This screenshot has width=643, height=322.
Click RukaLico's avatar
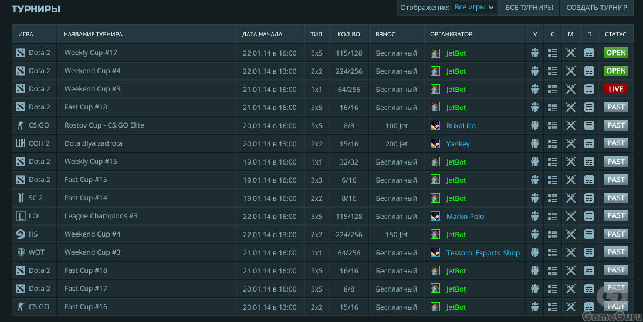point(435,126)
